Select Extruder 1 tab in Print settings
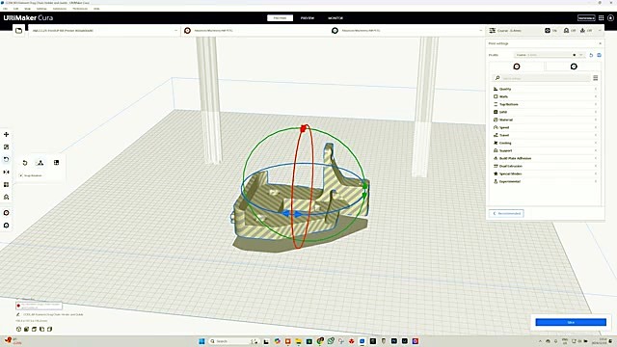Screen dimensions: 617x347 tap(517, 67)
